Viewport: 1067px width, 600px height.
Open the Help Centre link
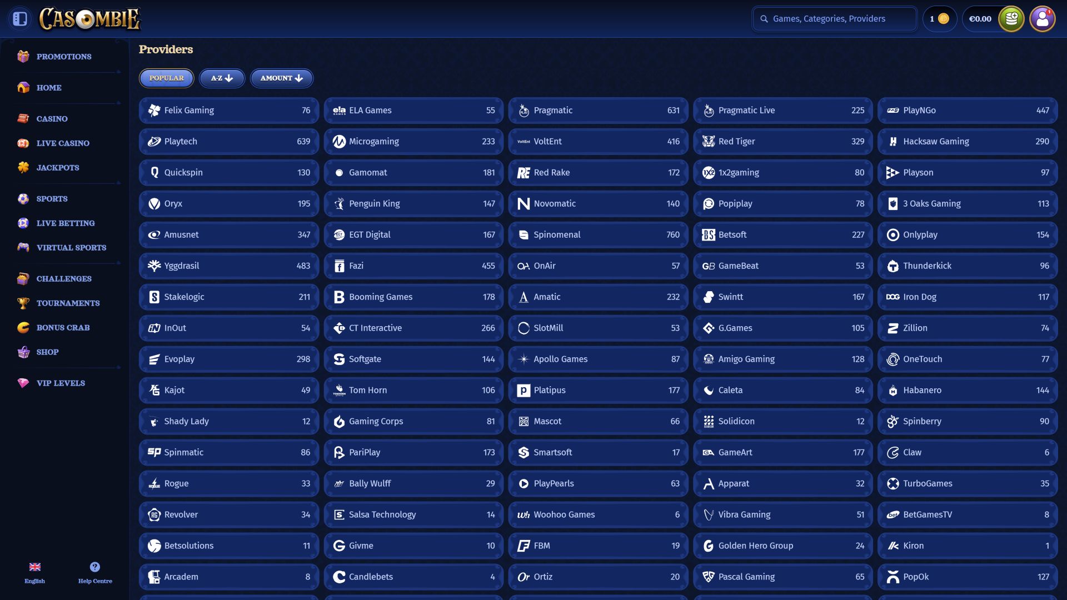pos(95,573)
